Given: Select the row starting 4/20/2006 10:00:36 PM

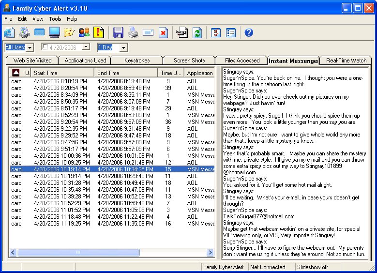Looking at the screenshot, I should click(x=112, y=156).
